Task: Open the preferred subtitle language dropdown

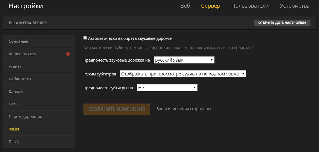Action: click(167, 88)
